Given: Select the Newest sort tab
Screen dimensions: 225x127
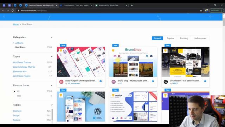Looking at the screenshot, I should point(157,38).
